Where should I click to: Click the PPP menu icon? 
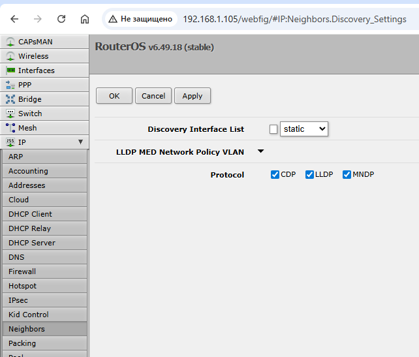[10, 85]
